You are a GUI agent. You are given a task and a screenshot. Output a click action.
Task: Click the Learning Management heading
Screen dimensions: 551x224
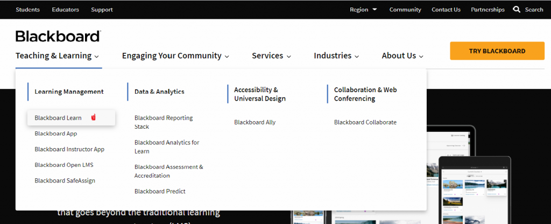click(69, 92)
